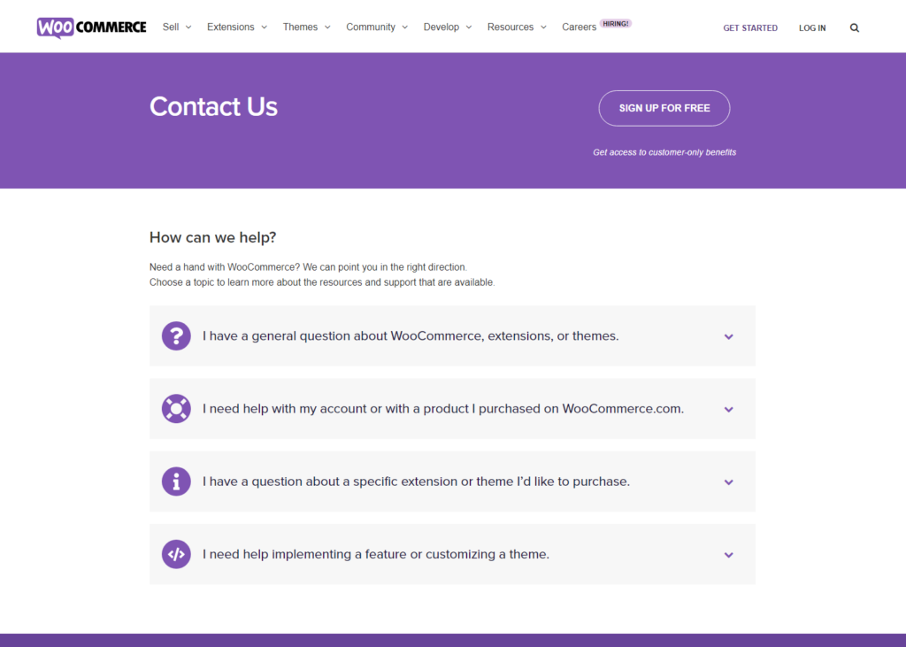The width and height of the screenshot is (906, 647).
Task: Click the question mark circle icon
Action: (176, 336)
